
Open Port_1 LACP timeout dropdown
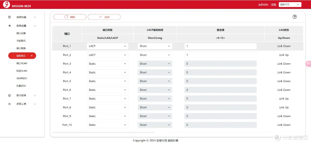155,46
